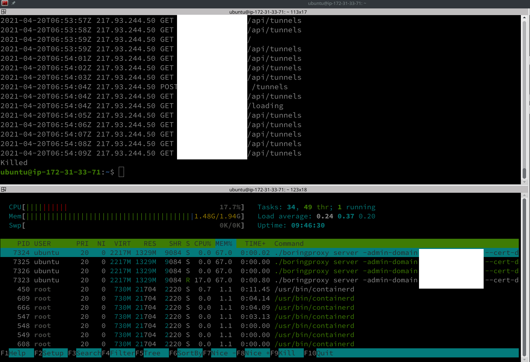Click F9 Kill to kill selected process

(x=286, y=353)
